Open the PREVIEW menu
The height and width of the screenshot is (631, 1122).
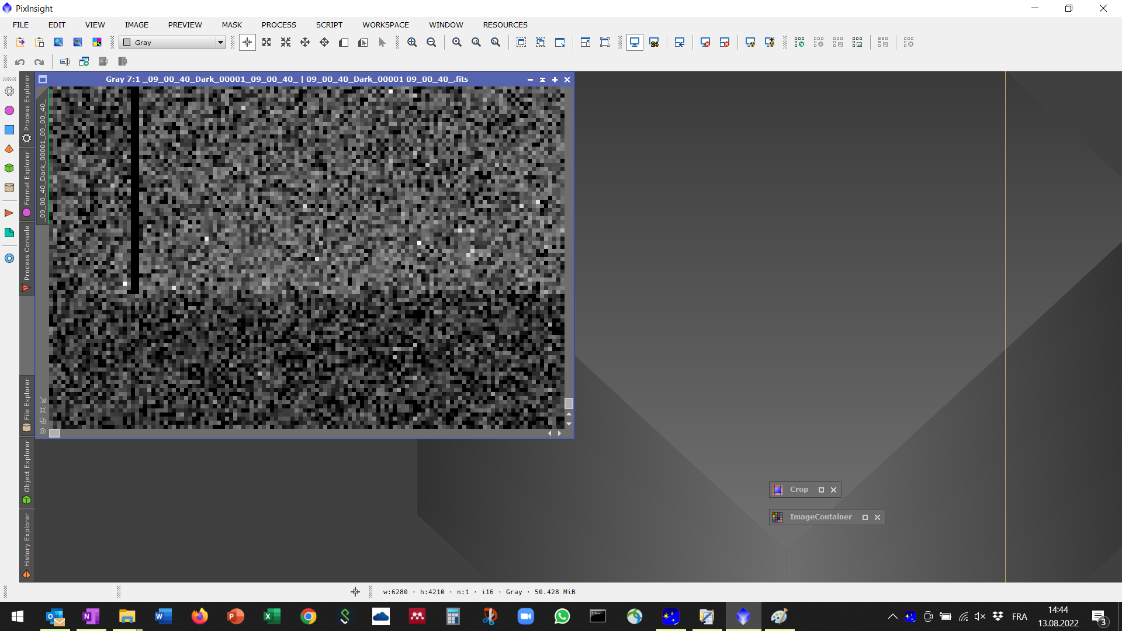pyautogui.click(x=185, y=25)
